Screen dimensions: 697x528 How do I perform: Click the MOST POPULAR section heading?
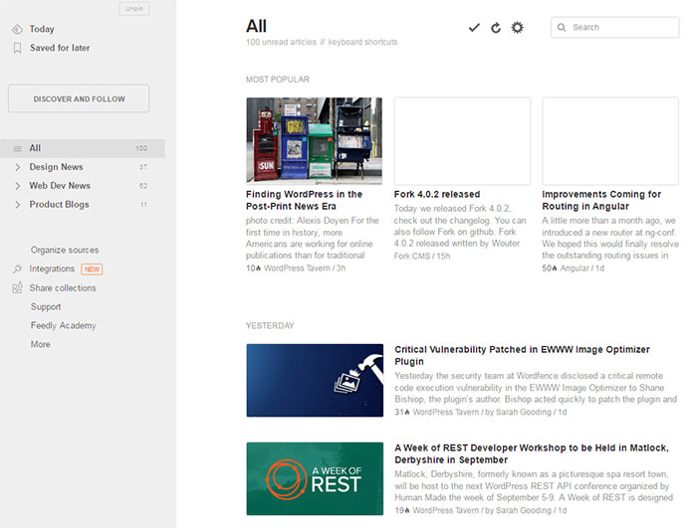pyautogui.click(x=278, y=80)
